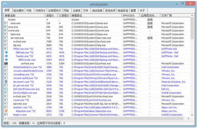The image size is (198, 129).
Task: Open the 关于 tab
Action: coord(142,11)
